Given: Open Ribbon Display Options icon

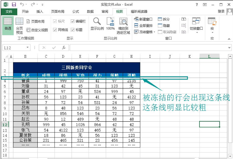Looking at the screenshot, I should click(205, 5).
